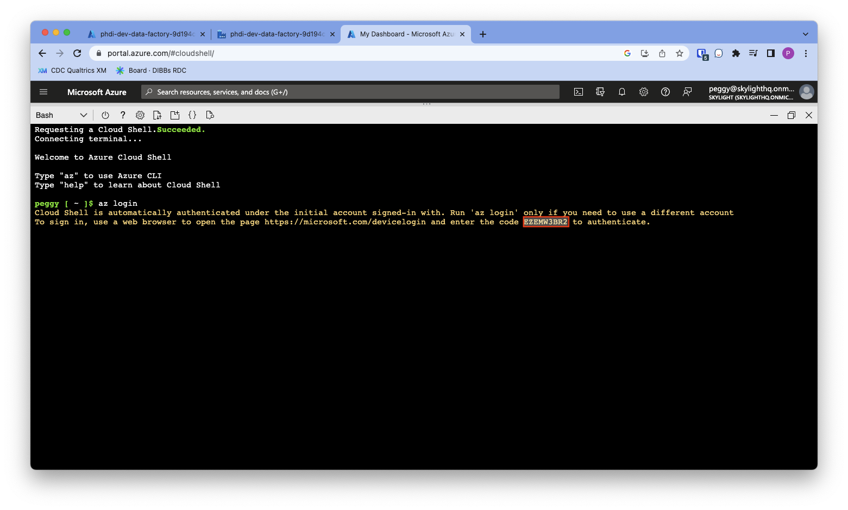Click the Cloud Shell pane resize handle dots
This screenshot has height=510, width=848.
tap(426, 104)
